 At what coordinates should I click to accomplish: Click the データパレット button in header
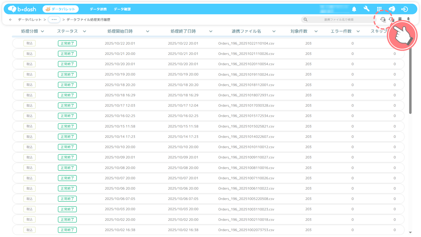click(61, 9)
